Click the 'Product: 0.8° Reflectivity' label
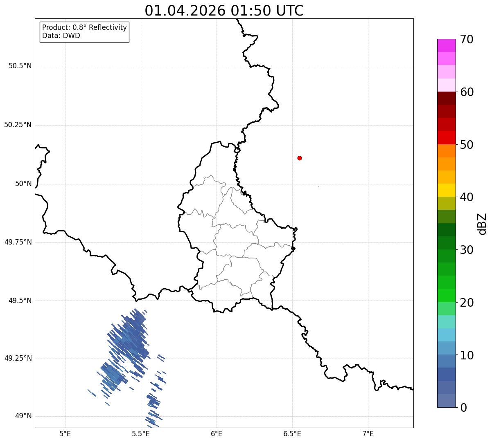 [x=85, y=27]
